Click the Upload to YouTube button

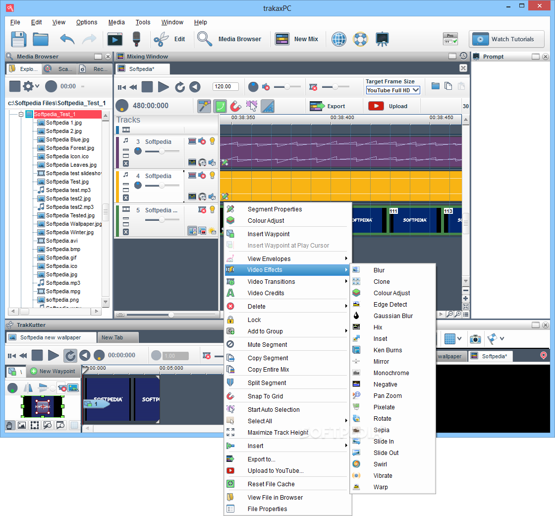pyautogui.click(x=388, y=106)
